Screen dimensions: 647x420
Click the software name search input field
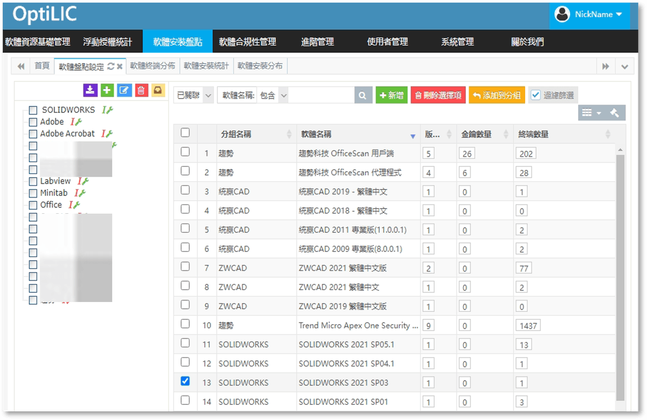(x=322, y=95)
